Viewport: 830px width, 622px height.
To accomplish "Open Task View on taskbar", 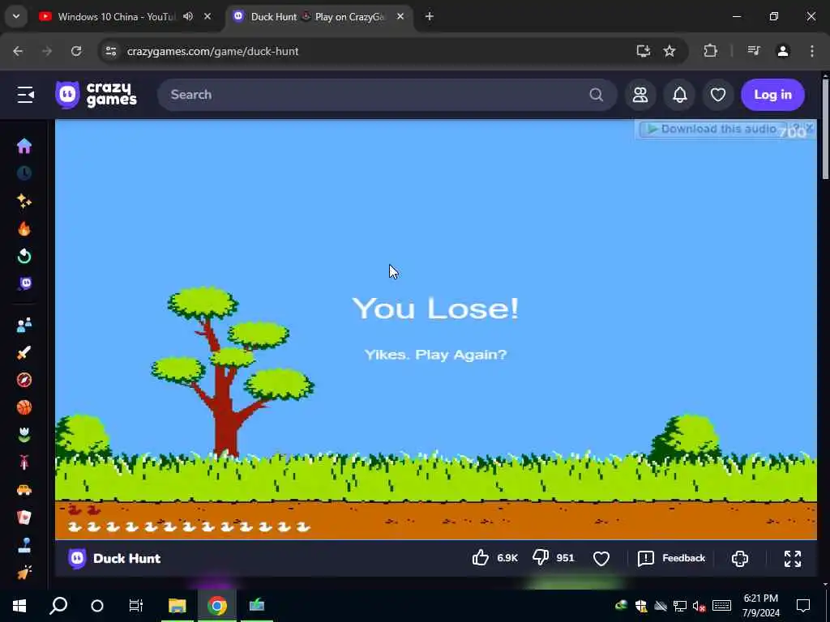I will (x=136, y=605).
